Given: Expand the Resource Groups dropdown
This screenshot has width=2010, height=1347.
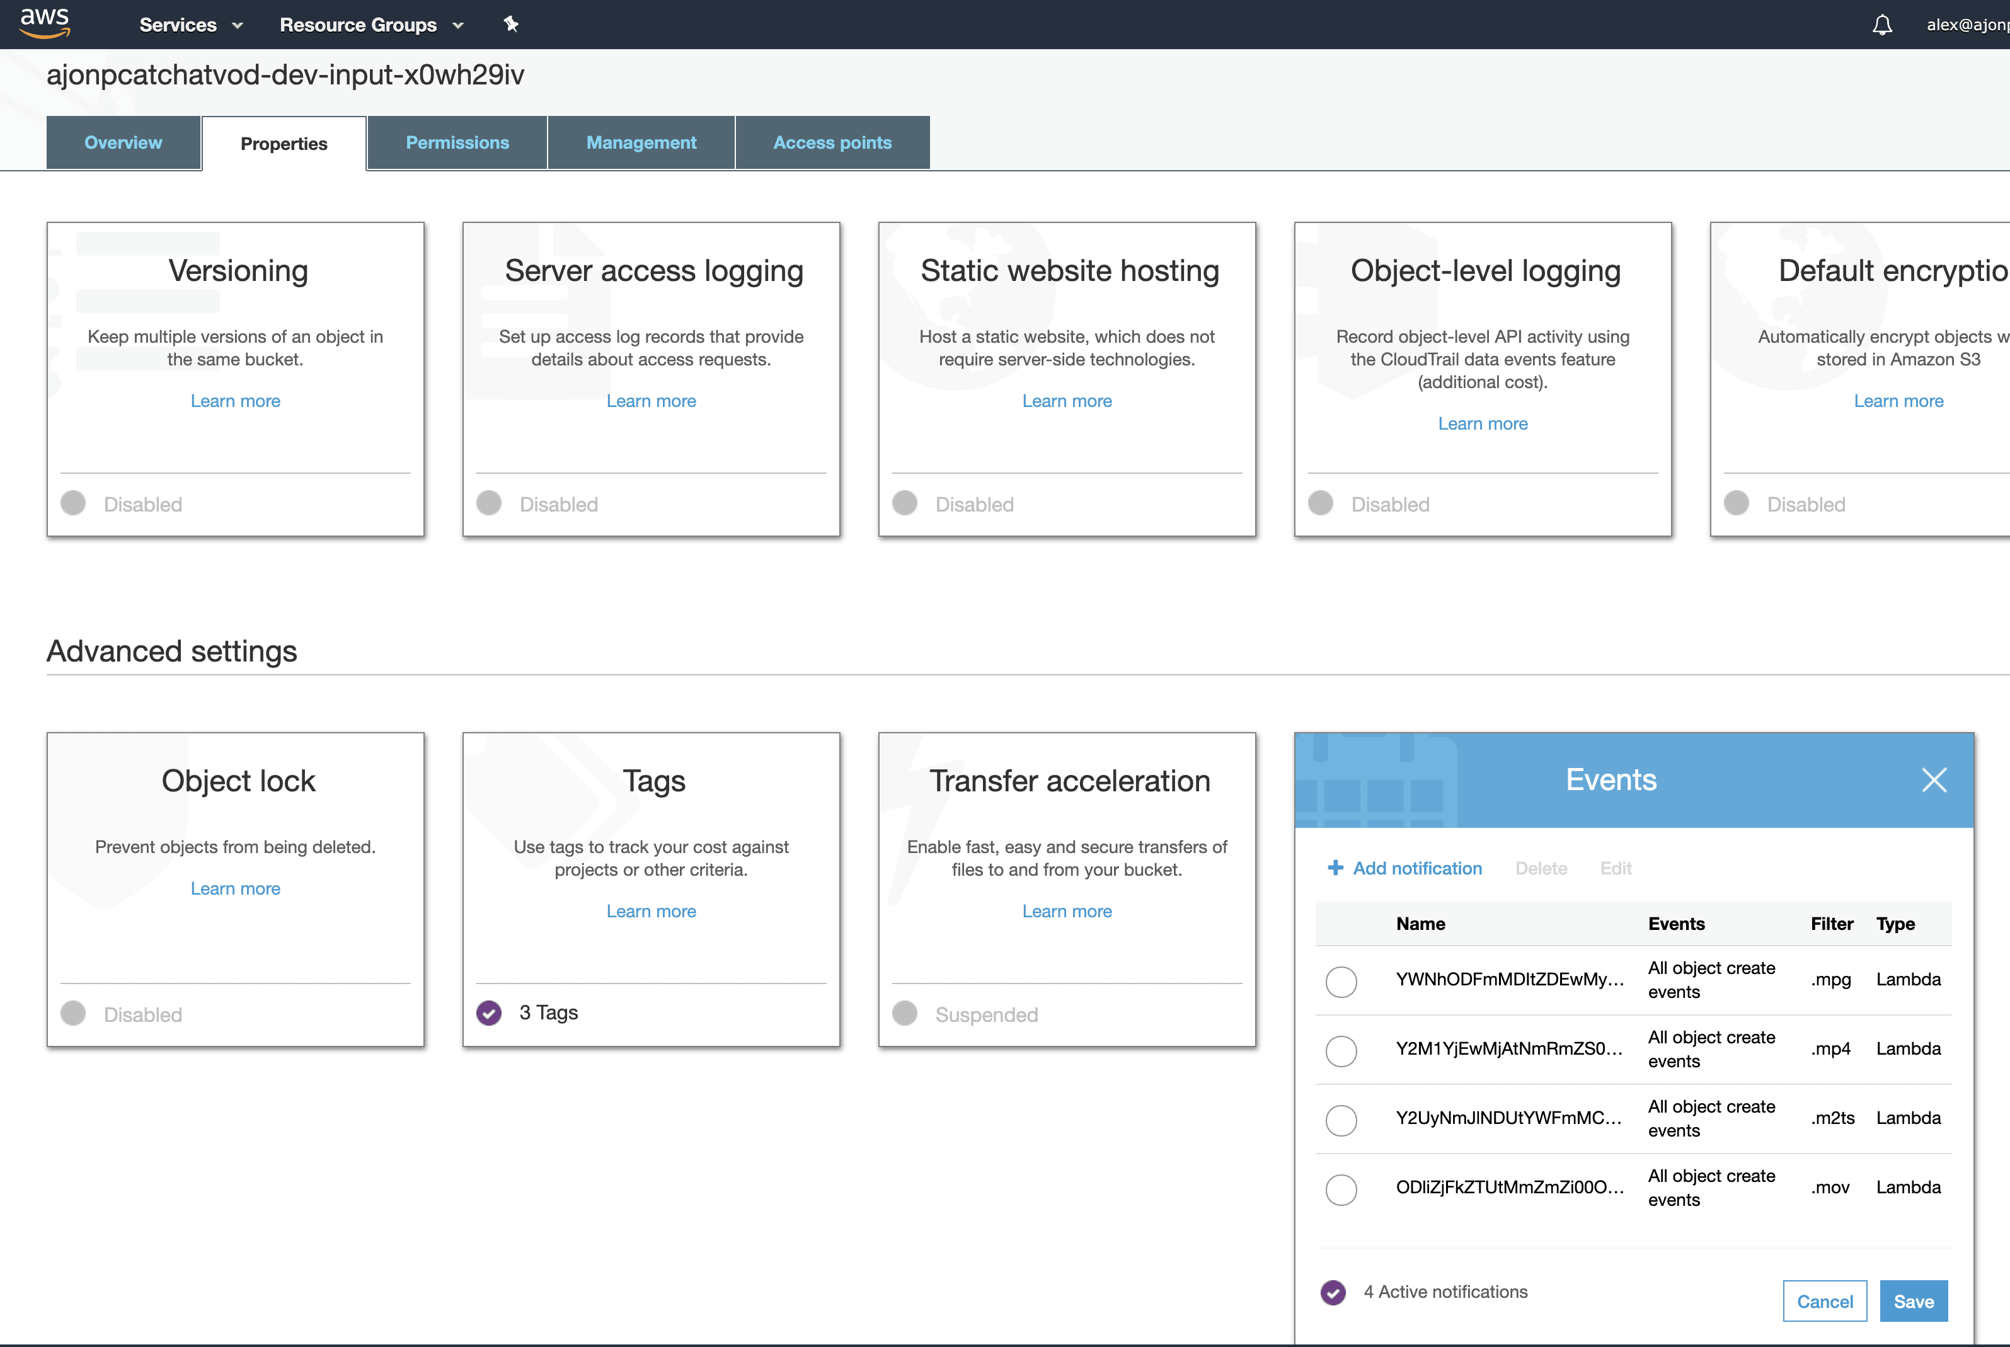Looking at the screenshot, I should pos(371,24).
